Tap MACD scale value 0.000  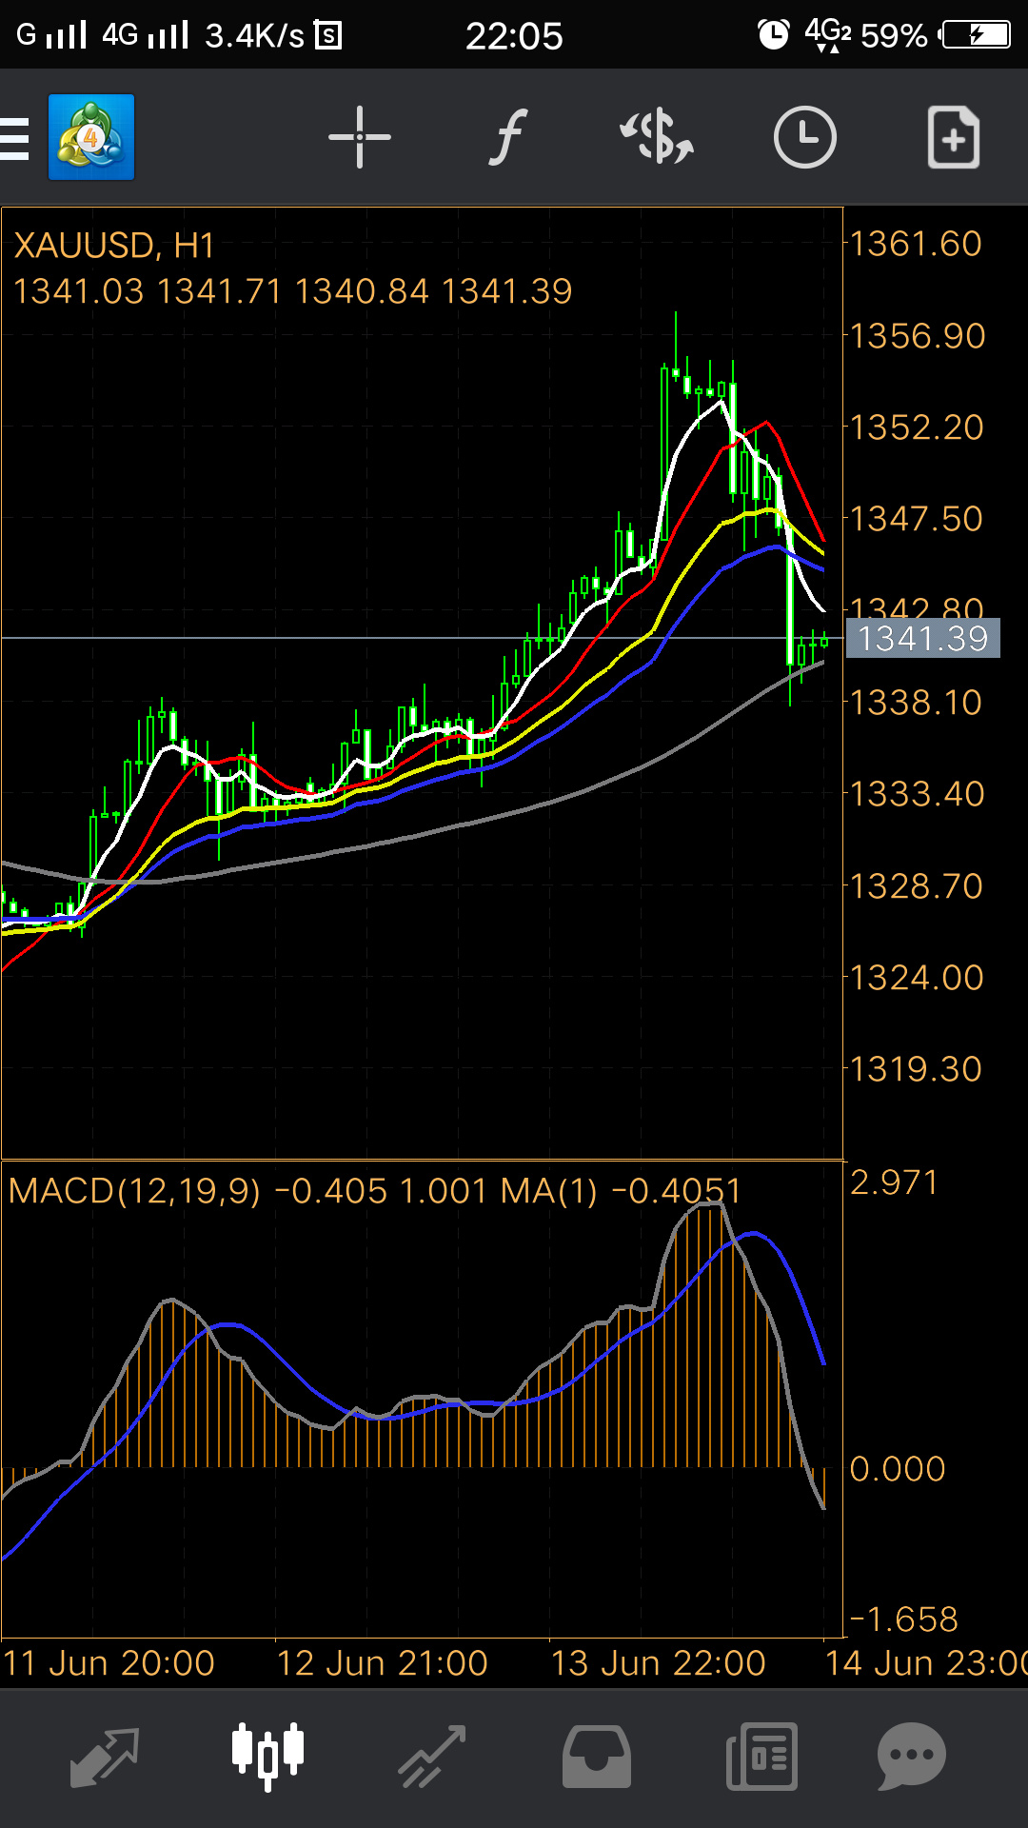(x=897, y=1469)
